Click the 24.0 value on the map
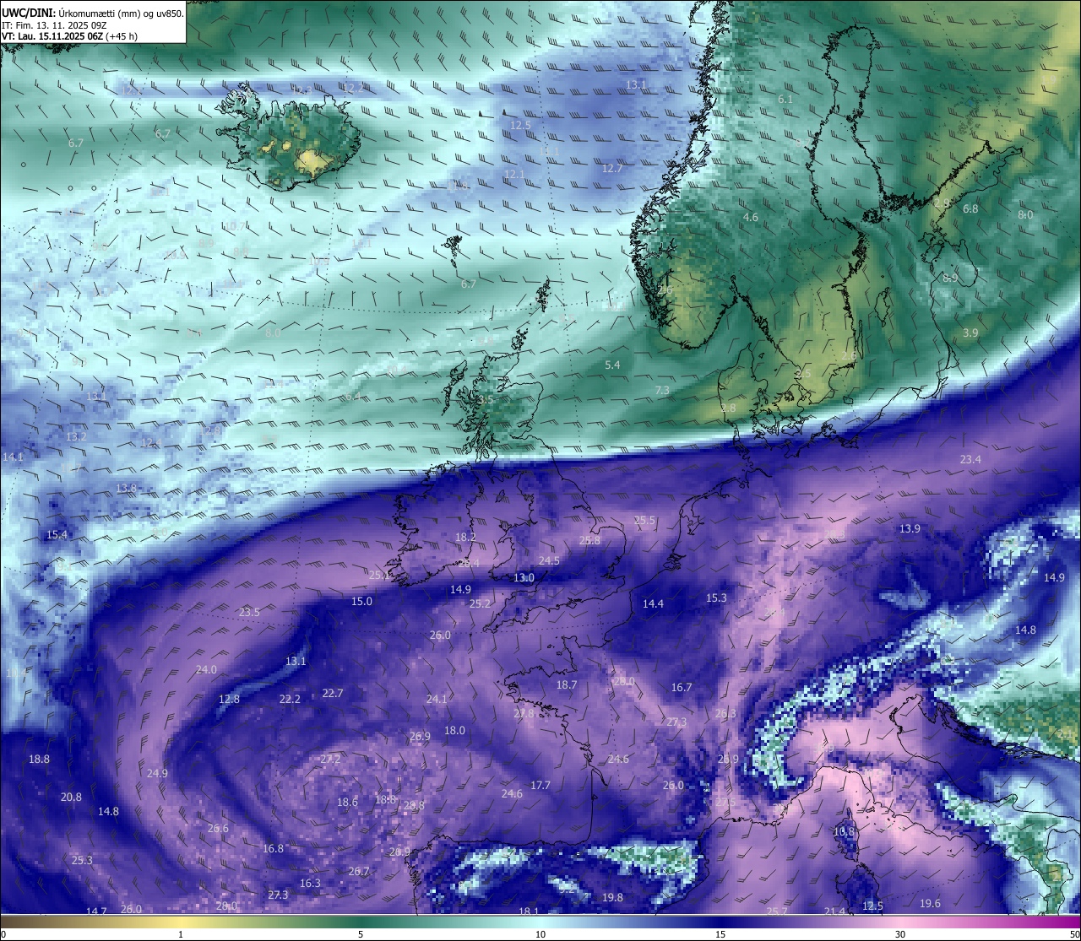The image size is (1081, 941). [x=206, y=670]
